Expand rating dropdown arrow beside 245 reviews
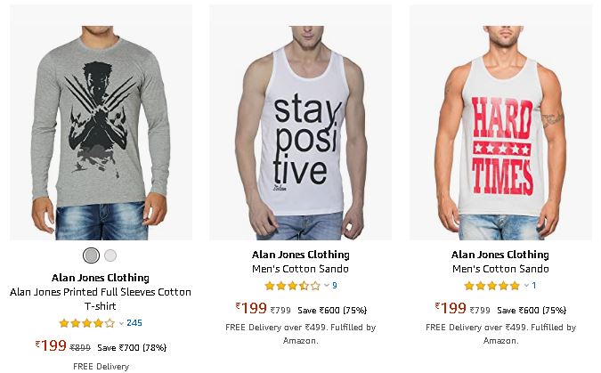Screen dimensions: 601x373 click(x=121, y=323)
